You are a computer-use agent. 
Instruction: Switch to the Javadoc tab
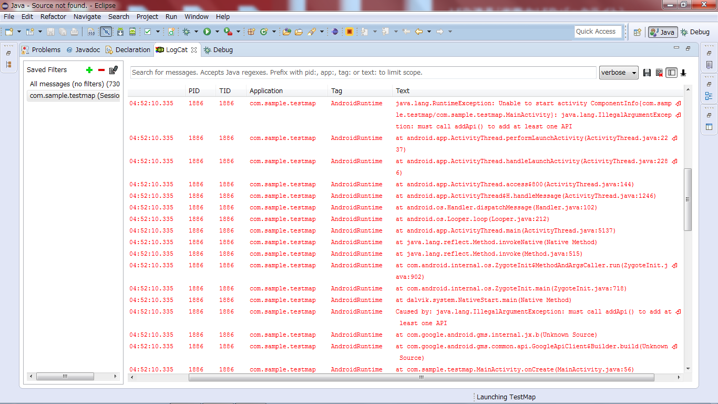point(83,49)
